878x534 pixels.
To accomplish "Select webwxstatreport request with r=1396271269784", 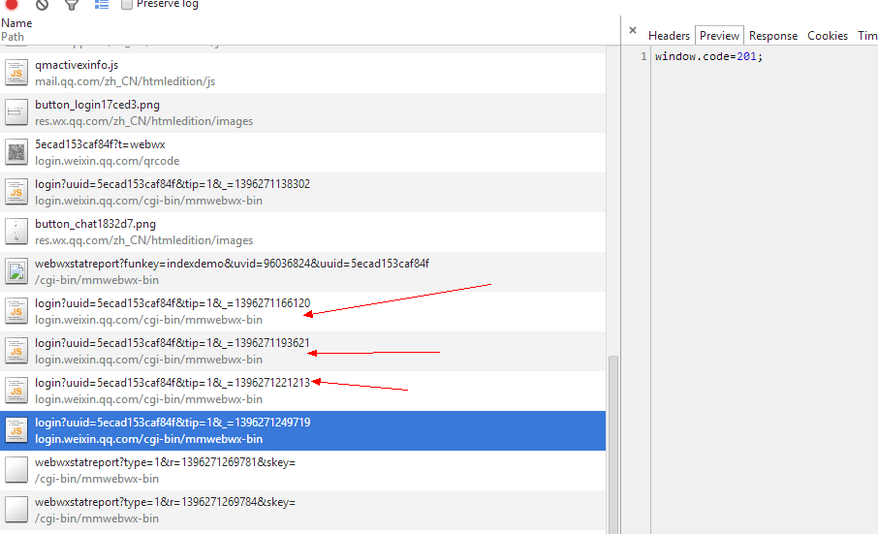I will coord(302,510).
